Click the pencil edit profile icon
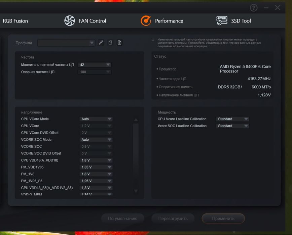Image resolution: width=292 pixels, height=235 pixels. 101,43
